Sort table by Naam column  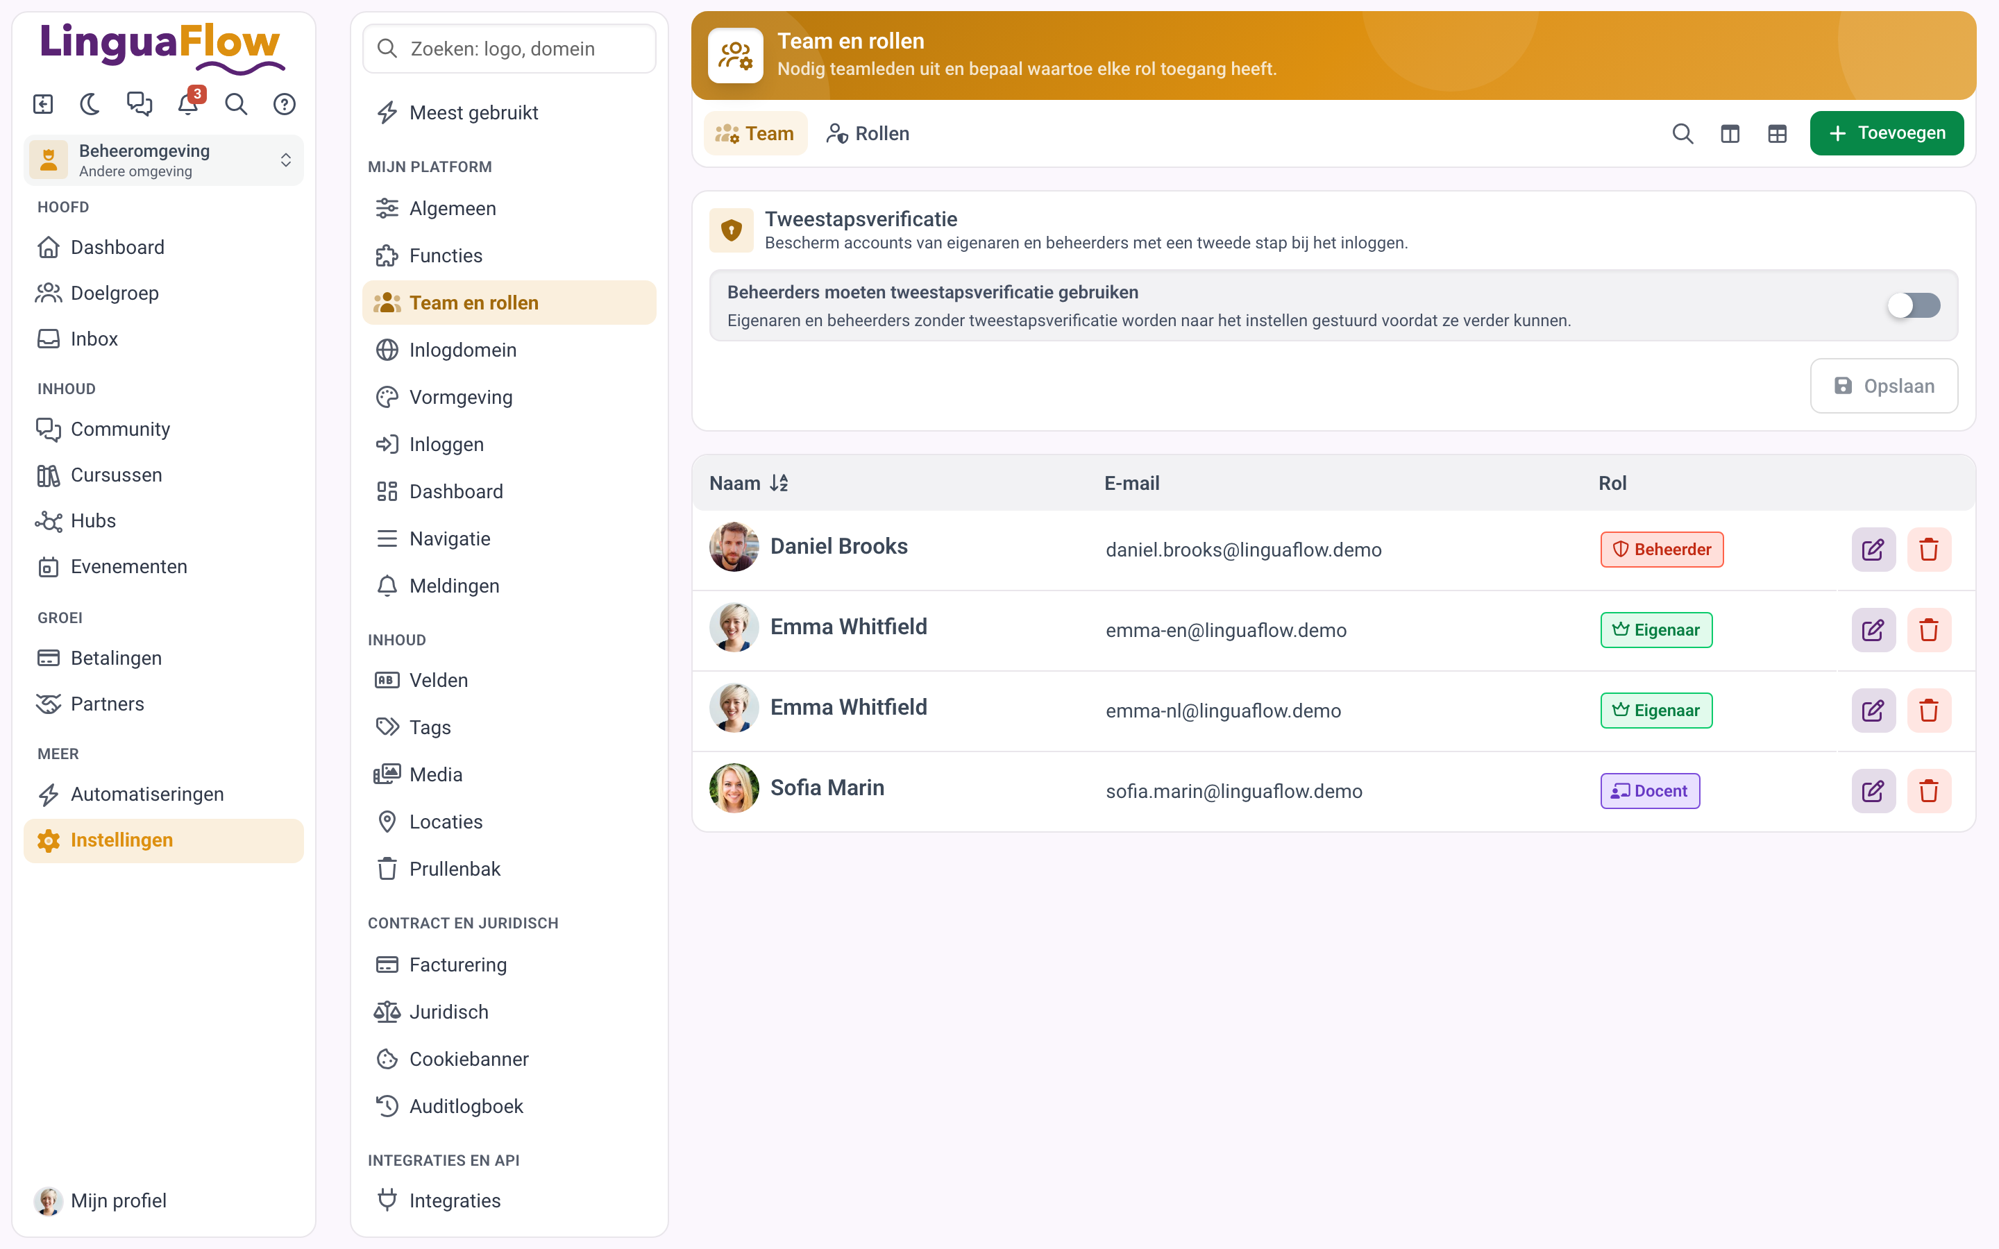coord(749,483)
